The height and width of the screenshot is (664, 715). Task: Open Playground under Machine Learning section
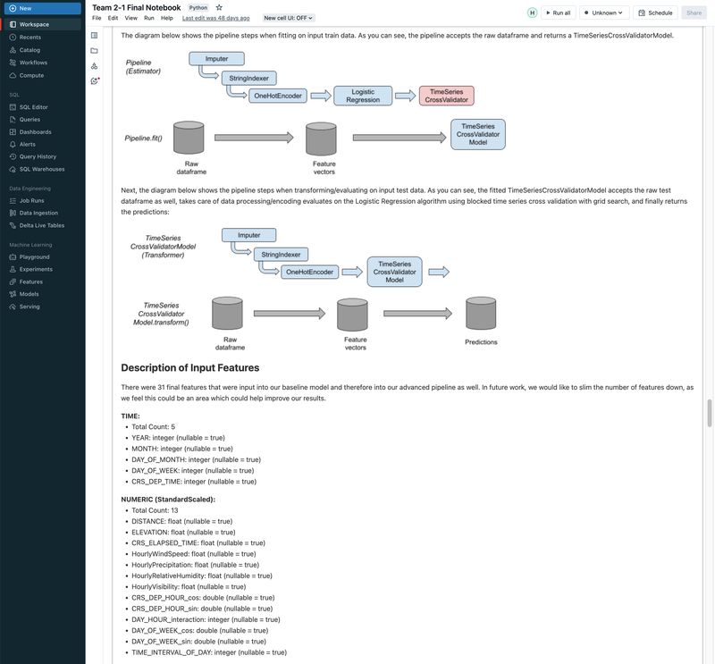pos(34,256)
